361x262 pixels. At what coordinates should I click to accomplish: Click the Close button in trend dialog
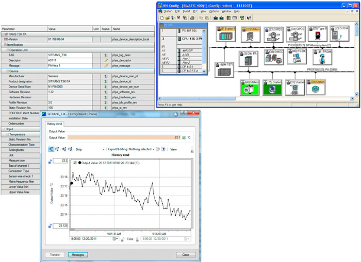pos(186,255)
